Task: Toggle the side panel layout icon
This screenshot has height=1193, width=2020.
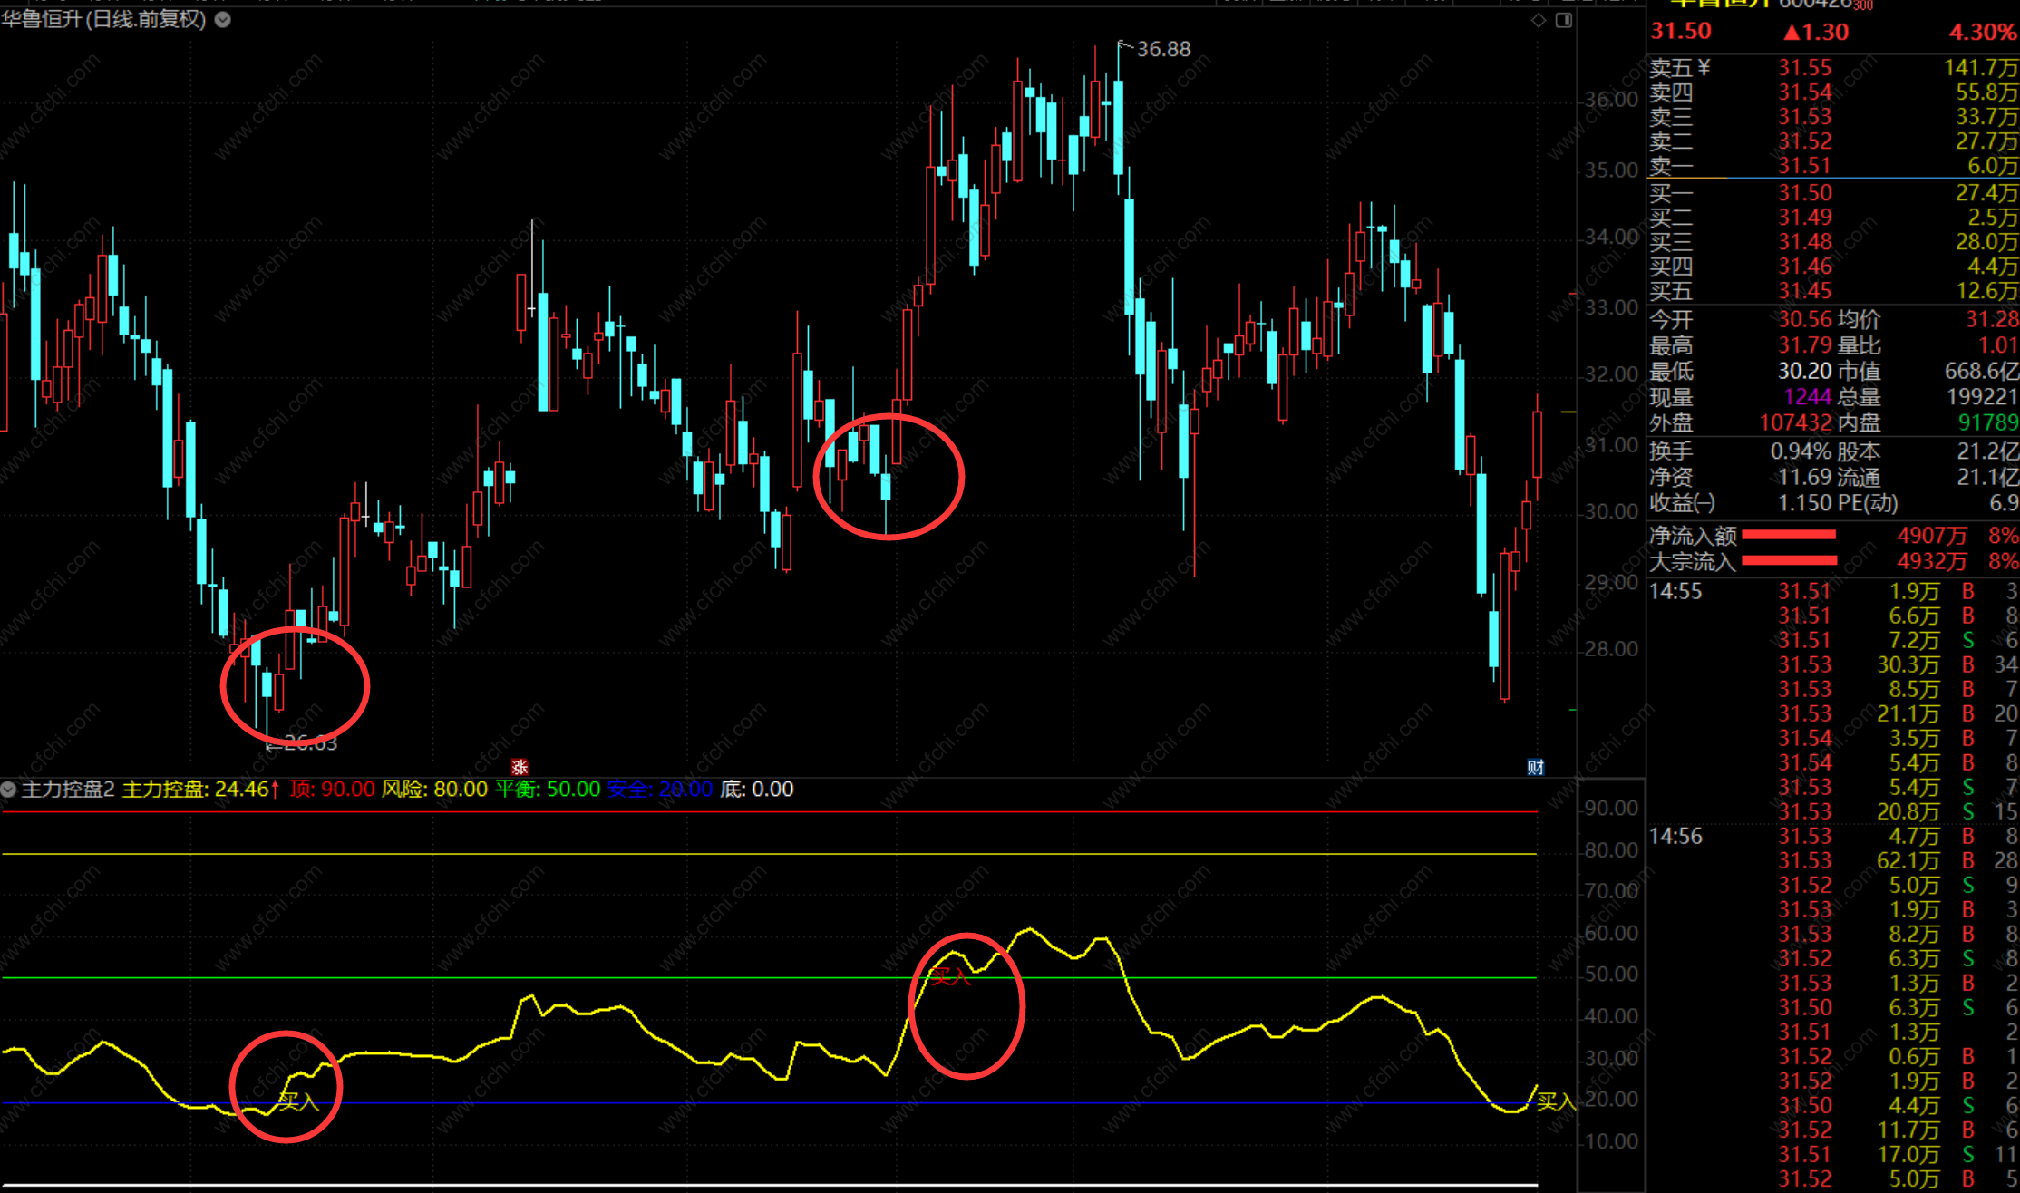Action: [1564, 20]
